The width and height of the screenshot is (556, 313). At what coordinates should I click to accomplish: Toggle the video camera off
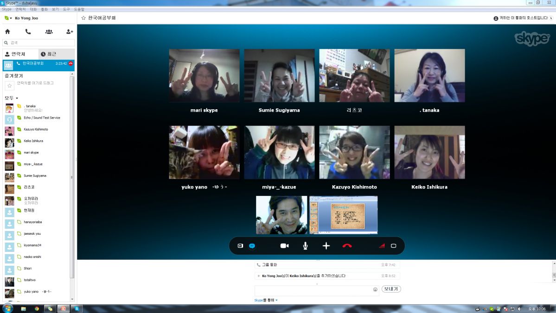click(x=284, y=246)
